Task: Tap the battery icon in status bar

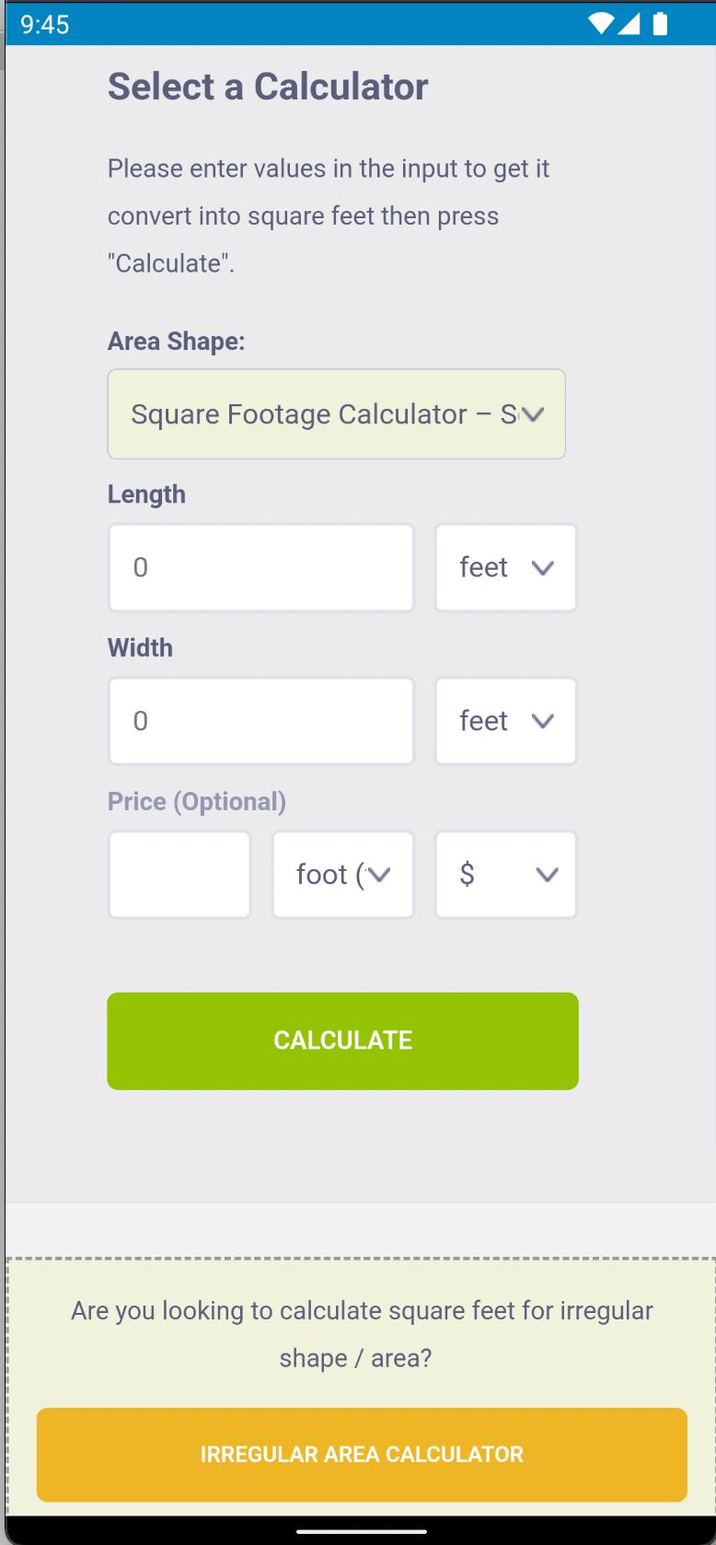Action: [x=659, y=24]
